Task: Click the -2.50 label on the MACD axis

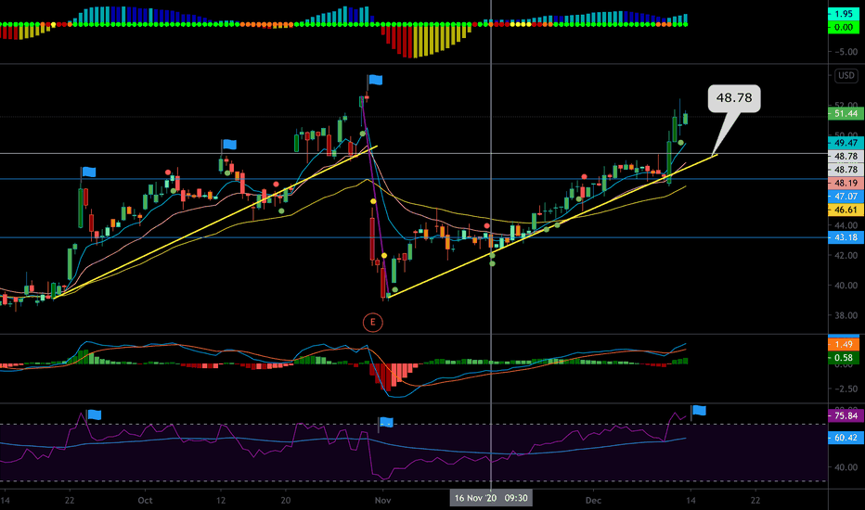Action: pyautogui.click(x=846, y=389)
